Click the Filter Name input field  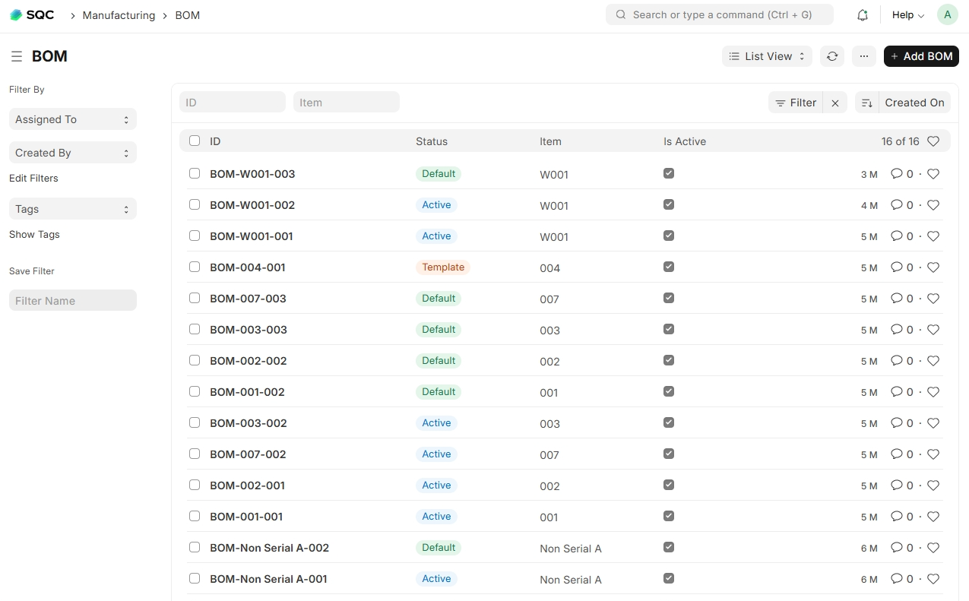tap(72, 301)
